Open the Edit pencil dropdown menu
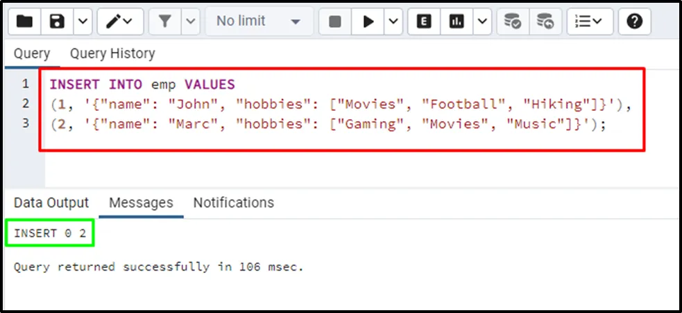Screen dimensions: 682x313 pyautogui.click(x=121, y=21)
